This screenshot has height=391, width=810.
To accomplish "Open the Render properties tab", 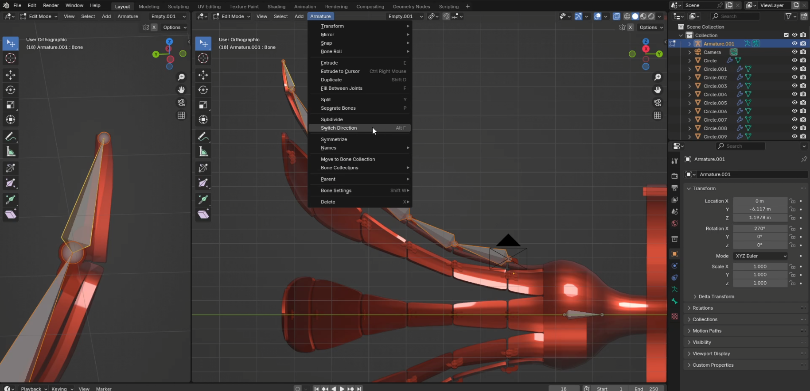I will click(x=674, y=176).
